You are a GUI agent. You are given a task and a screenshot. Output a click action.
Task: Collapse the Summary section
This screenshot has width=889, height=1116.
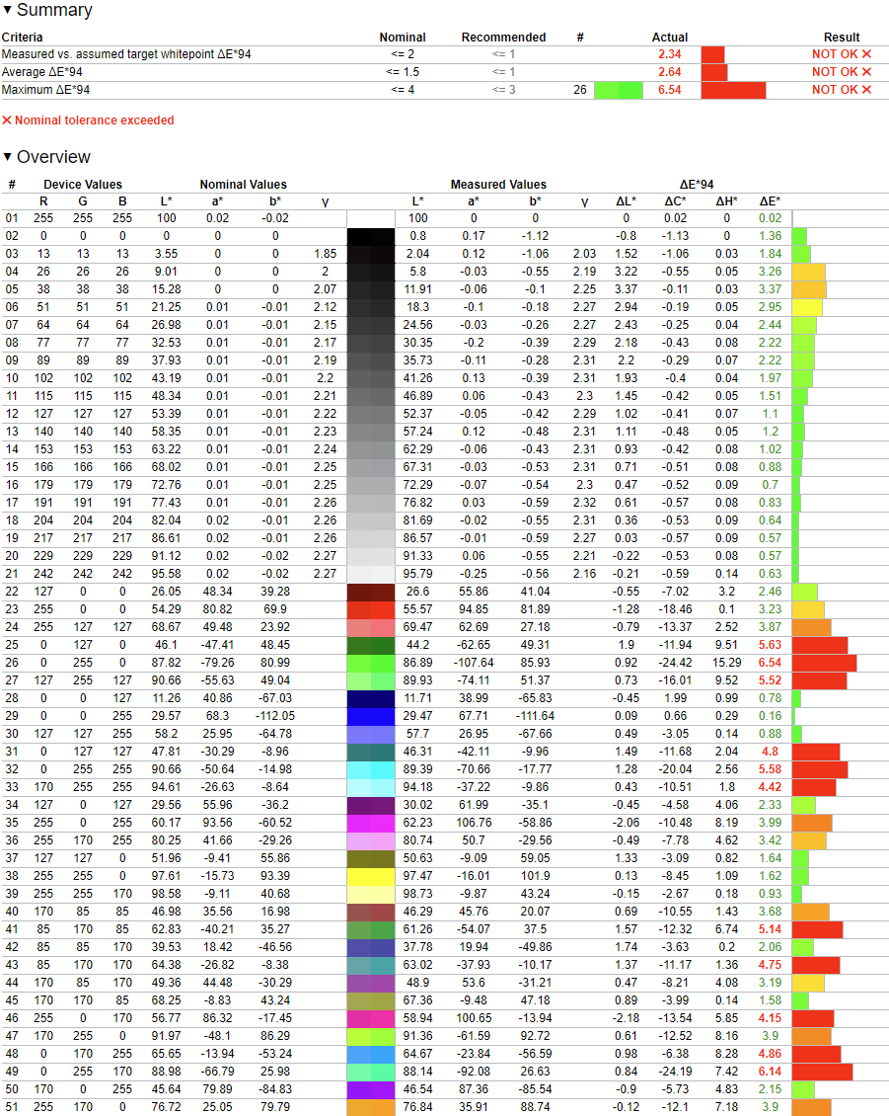(x=7, y=10)
